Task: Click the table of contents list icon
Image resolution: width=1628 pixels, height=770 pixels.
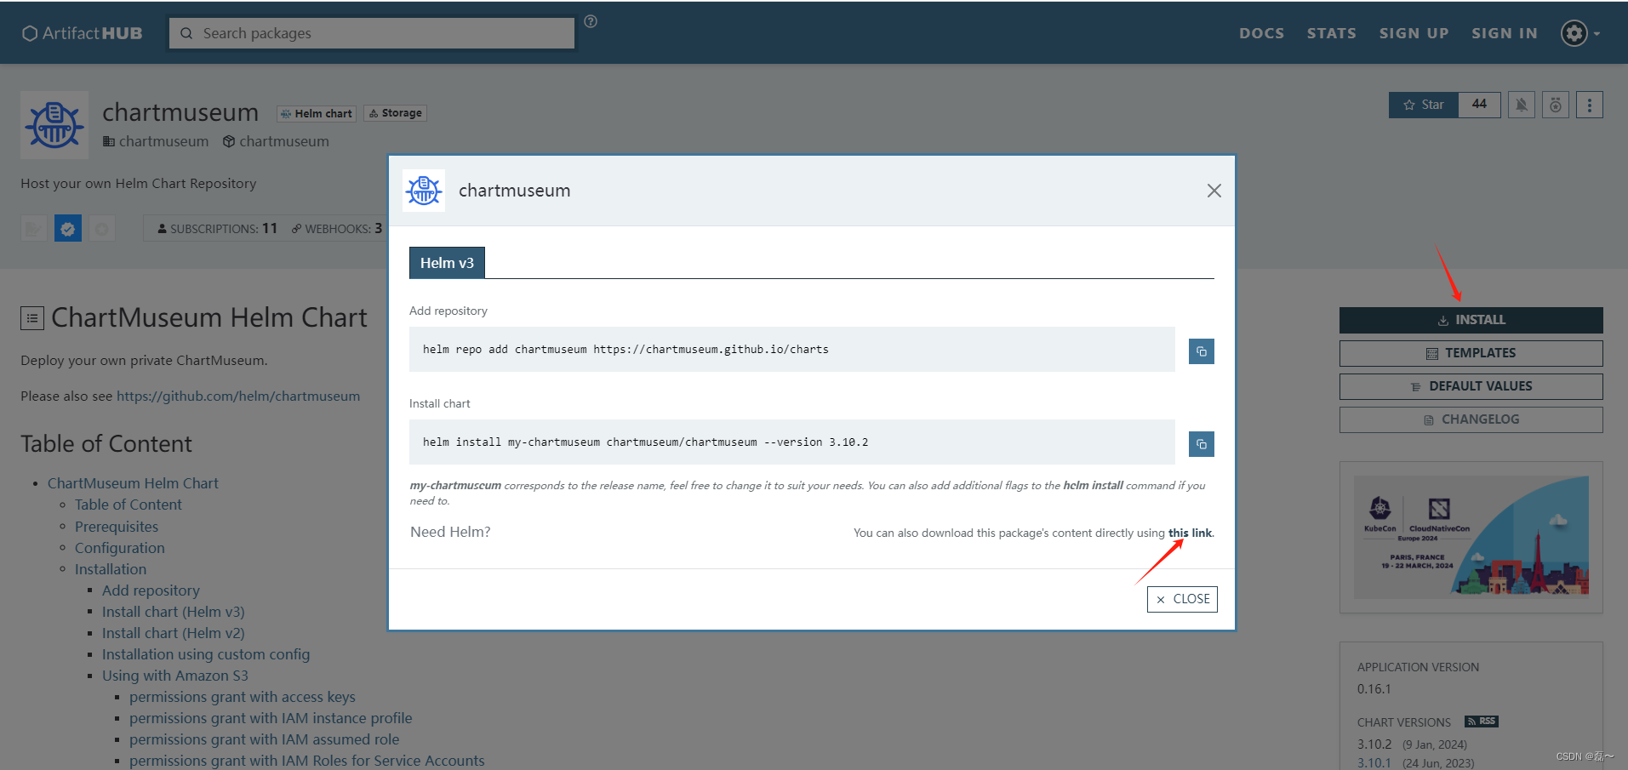Action: point(32,318)
